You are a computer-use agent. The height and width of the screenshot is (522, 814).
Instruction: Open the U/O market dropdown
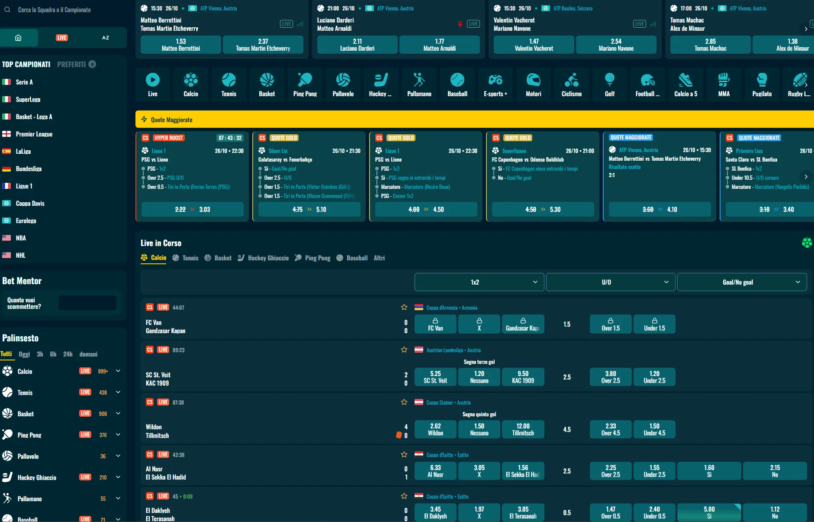[611, 282]
